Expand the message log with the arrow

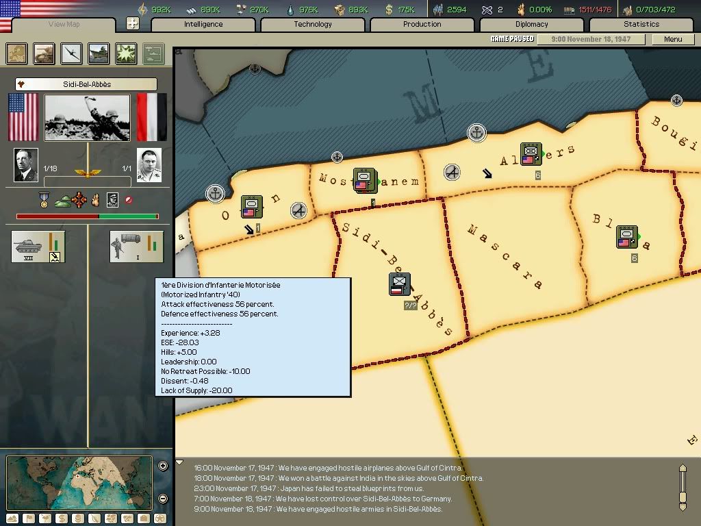click(179, 462)
